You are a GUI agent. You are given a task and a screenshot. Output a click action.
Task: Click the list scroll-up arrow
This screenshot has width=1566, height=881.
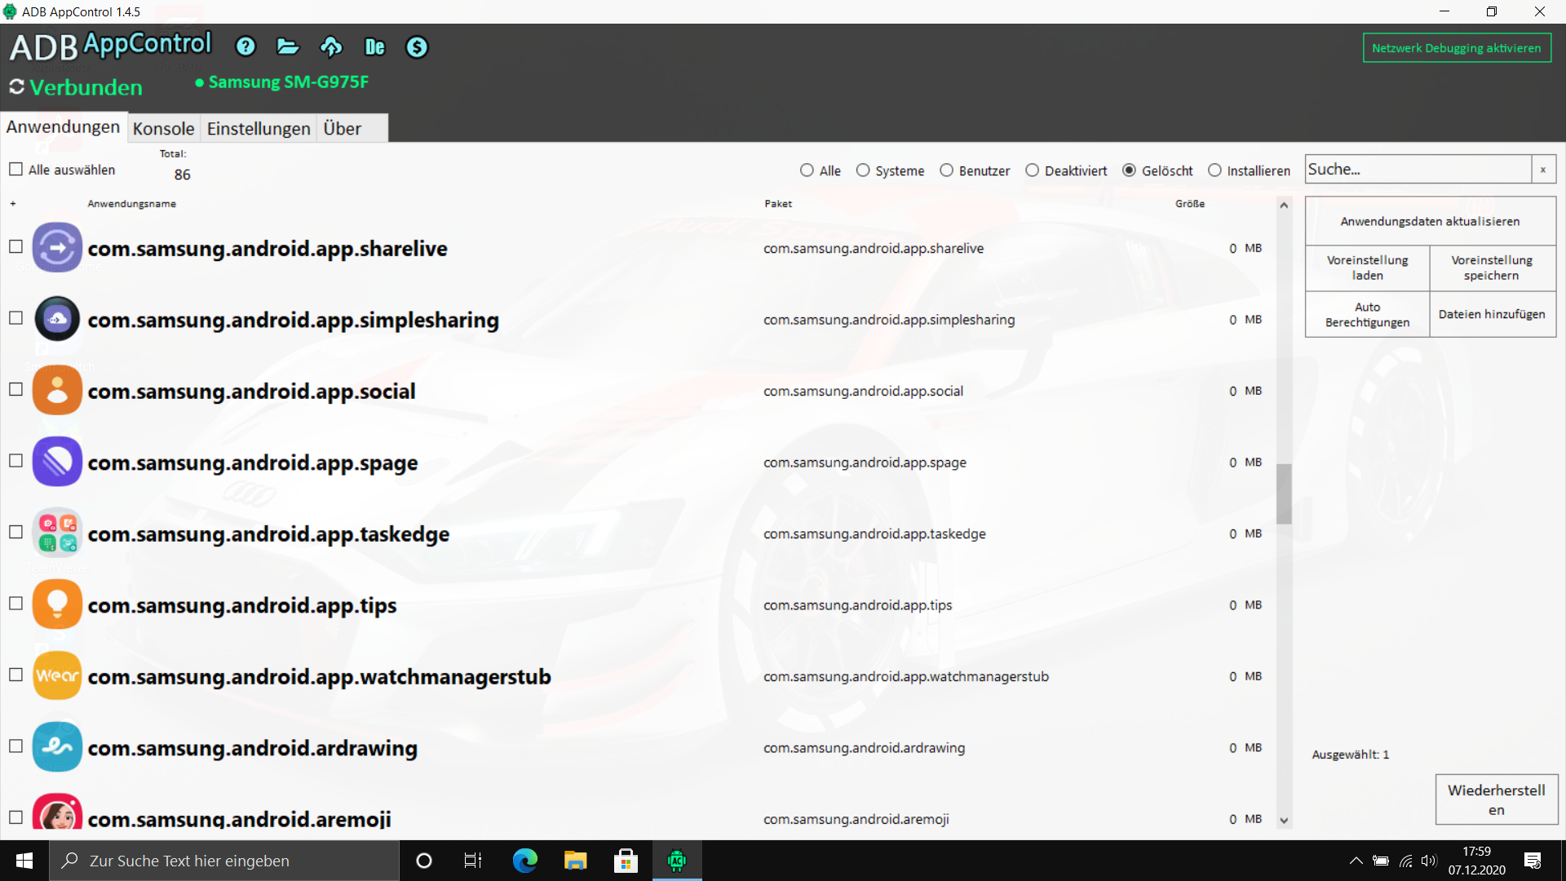pos(1284,205)
